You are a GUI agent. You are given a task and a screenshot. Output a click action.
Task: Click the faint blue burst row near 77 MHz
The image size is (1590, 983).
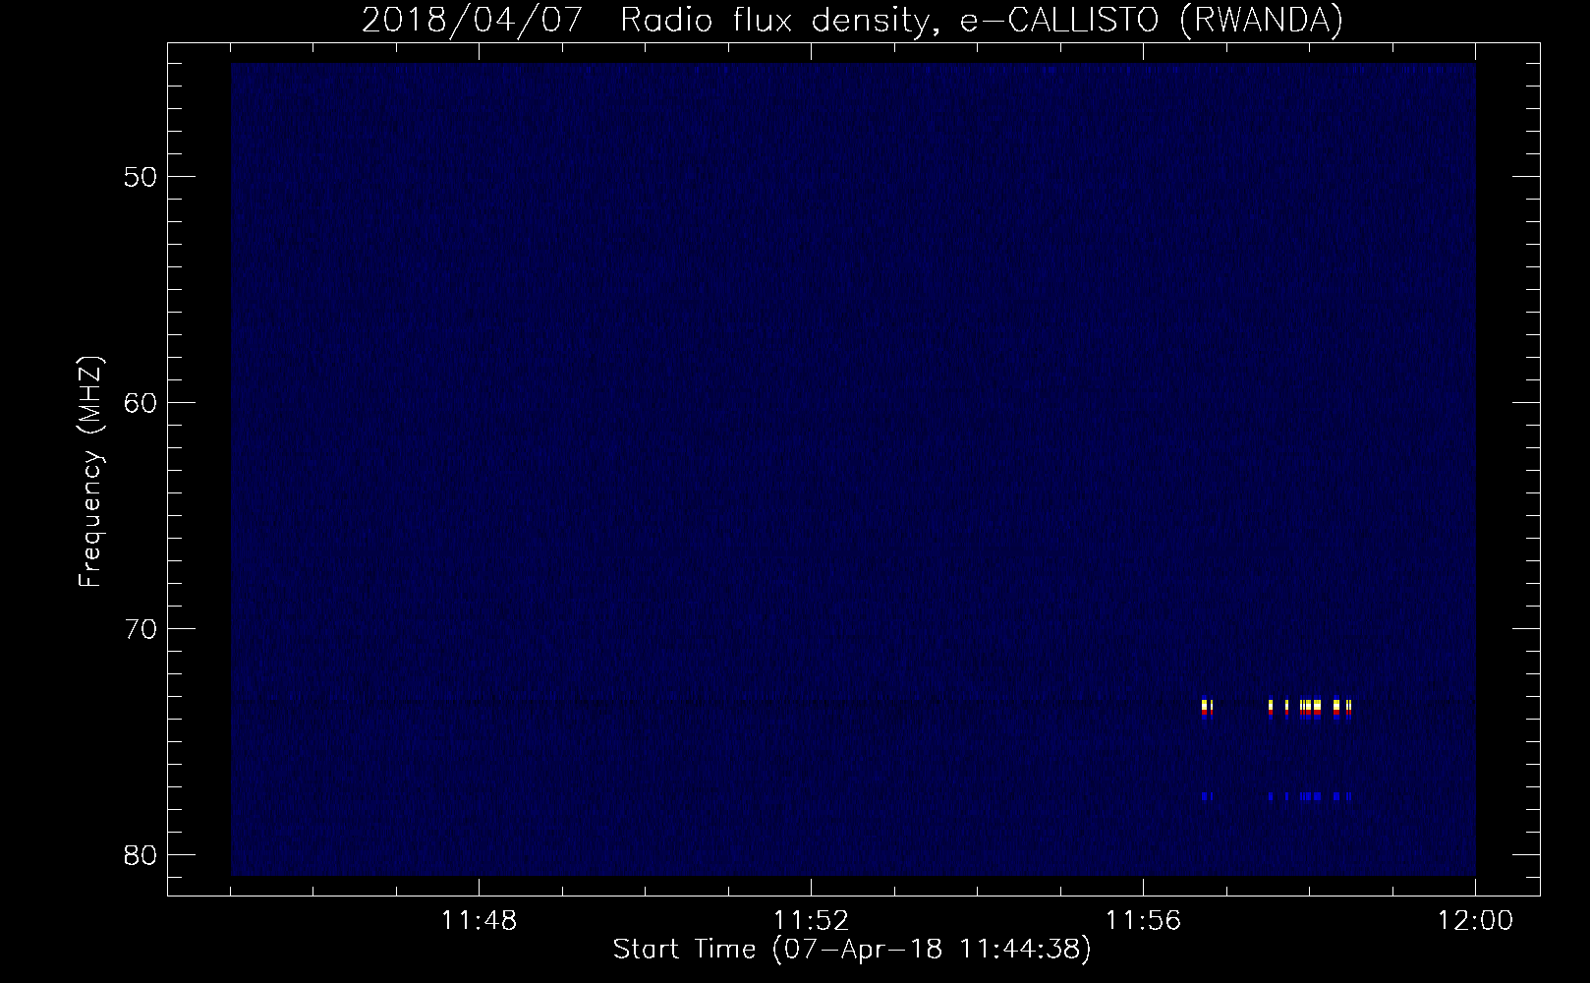[1277, 796]
